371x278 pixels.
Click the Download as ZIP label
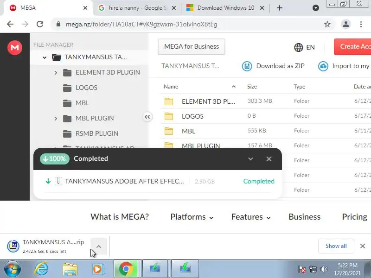point(281,66)
